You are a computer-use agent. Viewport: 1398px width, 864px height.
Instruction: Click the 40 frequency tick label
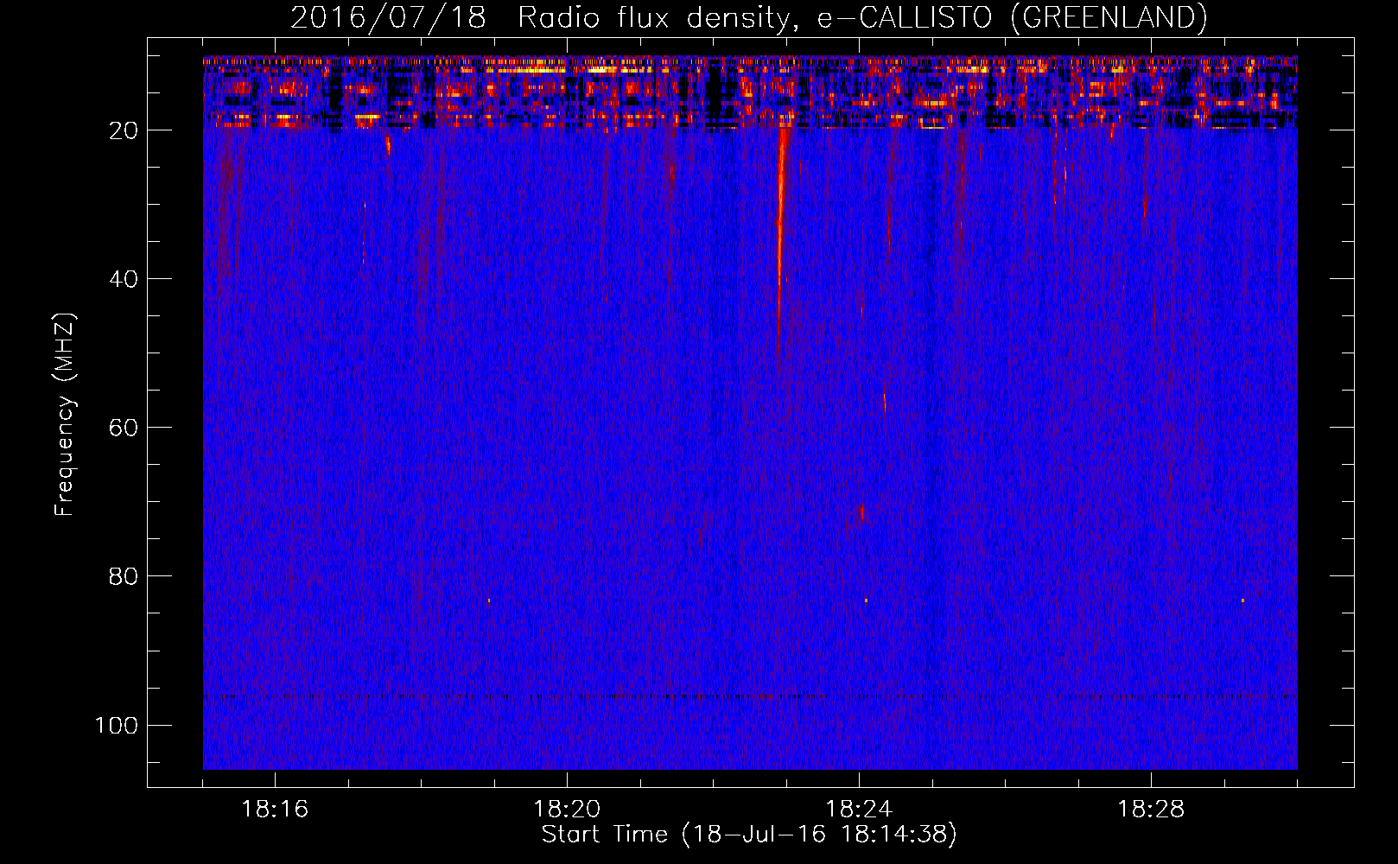124,279
